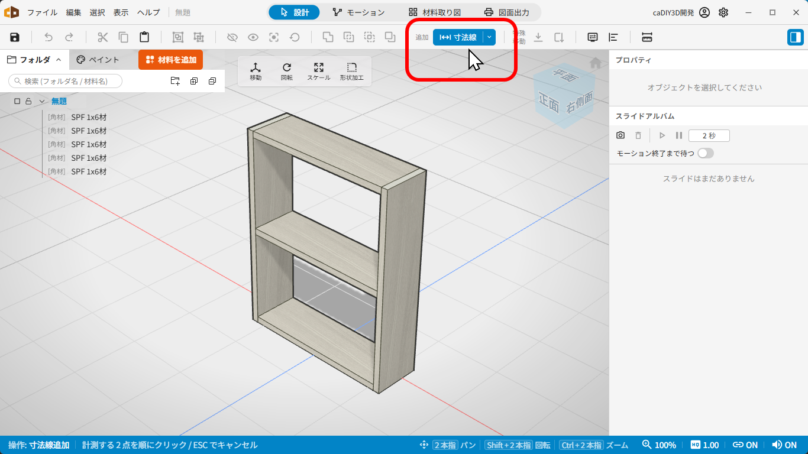Click the save floppy disk icon
The width and height of the screenshot is (808, 454).
pyautogui.click(x=15, y=37)
